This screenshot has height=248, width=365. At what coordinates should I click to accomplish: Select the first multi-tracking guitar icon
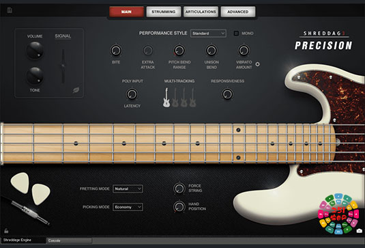coord(166,98)
